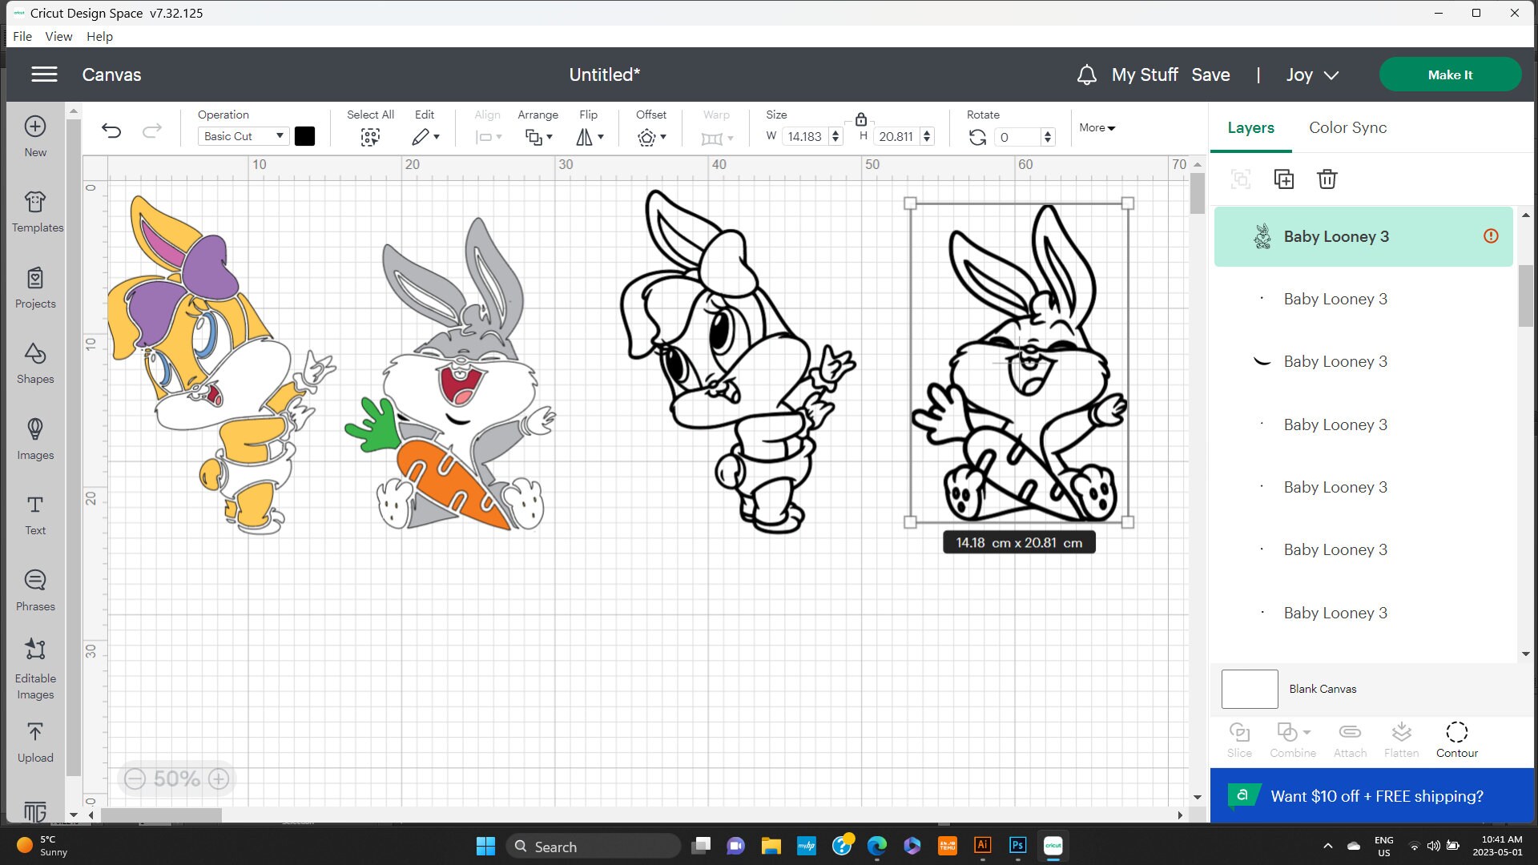1538x865 pixels.
Task: Toggle the size aspect ratio lock
Action: pos(860,119)
